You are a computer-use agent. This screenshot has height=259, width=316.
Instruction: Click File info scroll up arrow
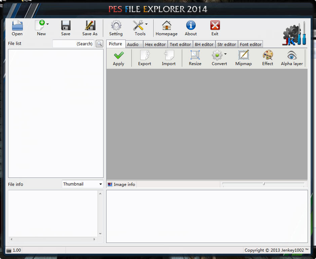[100, 194]
